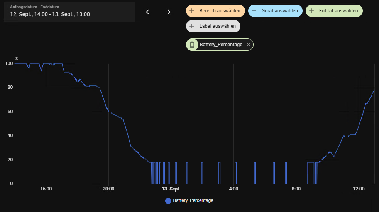Click the blue legend color dot
Image resolution: width=379 pixels, height=212 pixels.
[x=168, y=200]
